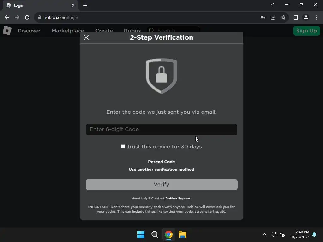
Task: Open the clock showing 2:40 PM
Action: [300, 234]
